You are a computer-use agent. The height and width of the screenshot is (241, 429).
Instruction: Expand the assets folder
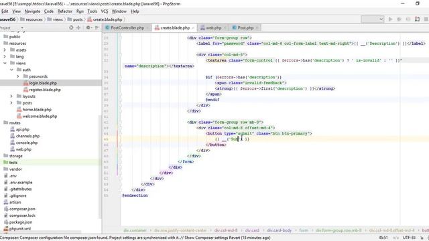click(5, 50)
